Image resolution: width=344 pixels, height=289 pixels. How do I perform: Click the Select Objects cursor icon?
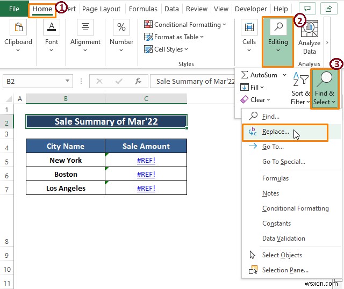tap(253, 255)
